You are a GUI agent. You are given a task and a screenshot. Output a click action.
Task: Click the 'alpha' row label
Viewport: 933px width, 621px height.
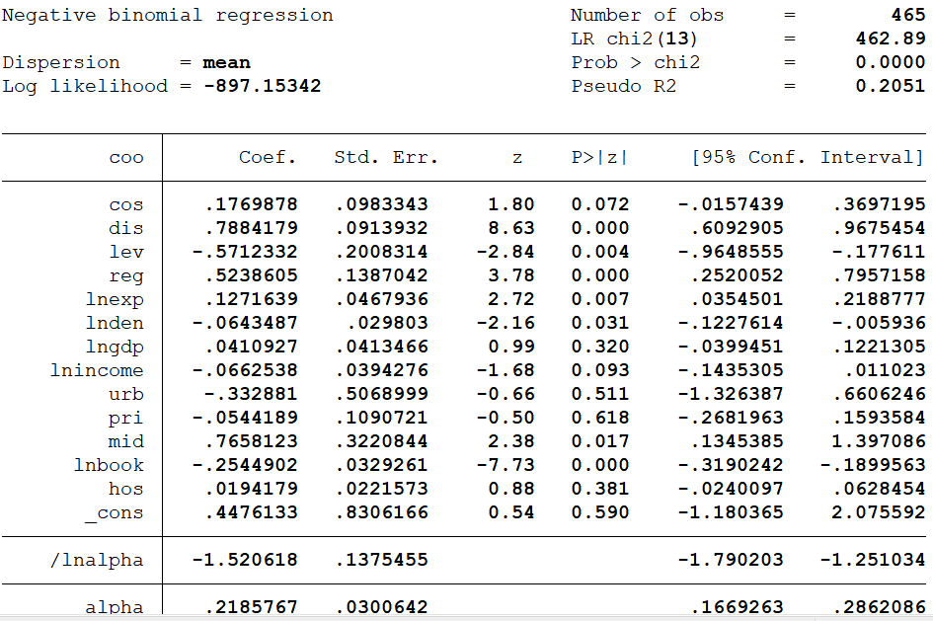(x=115, y=607)
